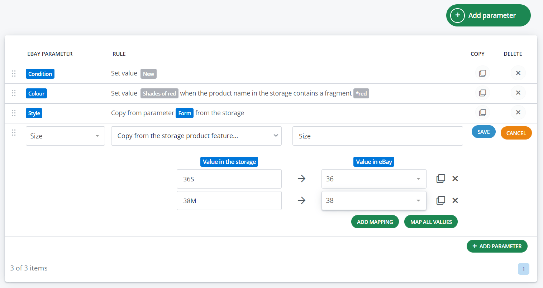Save the Size parameter rule
This screenshot has height=288, width=543.
click(x=483, y=132)
